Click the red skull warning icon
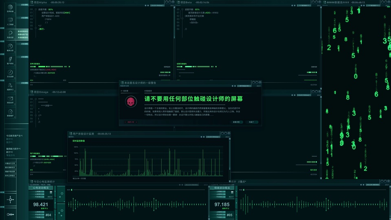The width and height of the screenshot is (391, 220). coord(131,101)
